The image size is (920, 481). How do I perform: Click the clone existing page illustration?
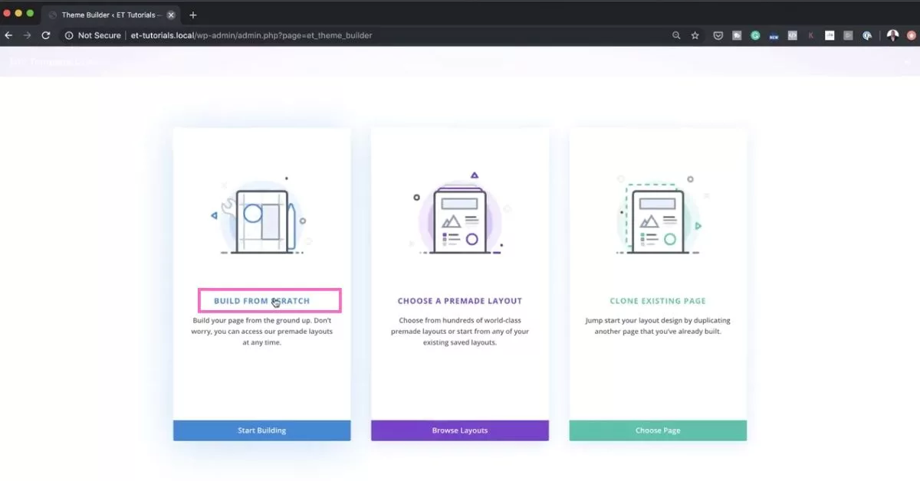pyautogui.click(x=659, y=215)
